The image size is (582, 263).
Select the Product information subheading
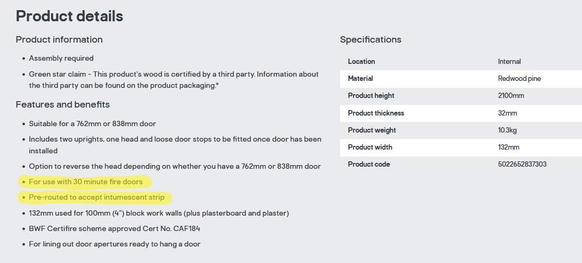pos(59,39)
